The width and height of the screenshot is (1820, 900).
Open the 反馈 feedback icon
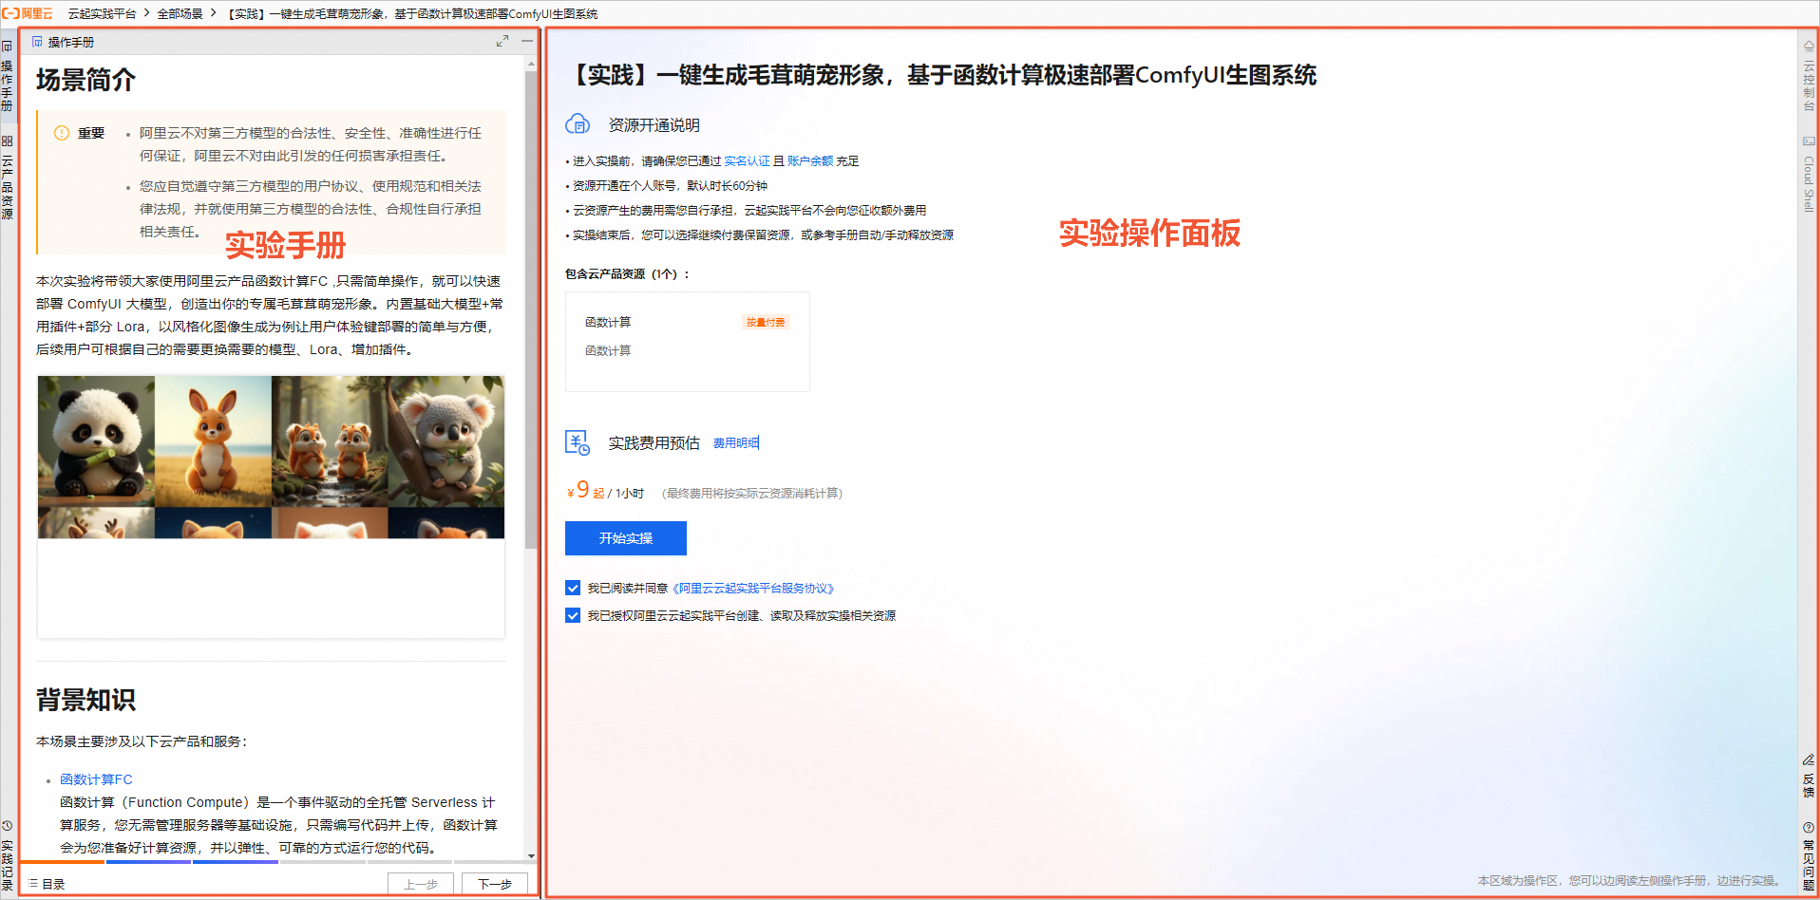(x=1809, y=776)
